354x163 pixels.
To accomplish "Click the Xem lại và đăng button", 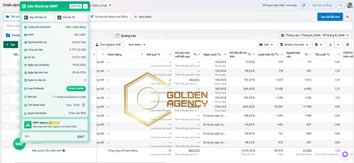I will pos(322,5).
